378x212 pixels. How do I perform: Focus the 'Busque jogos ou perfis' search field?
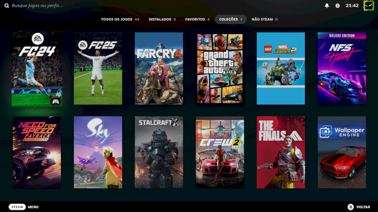pyautogui.click(x=37, y=6)
